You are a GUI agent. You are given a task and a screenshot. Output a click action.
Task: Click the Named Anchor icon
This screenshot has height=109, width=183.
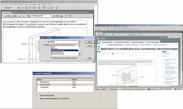(x=26, y=8)
